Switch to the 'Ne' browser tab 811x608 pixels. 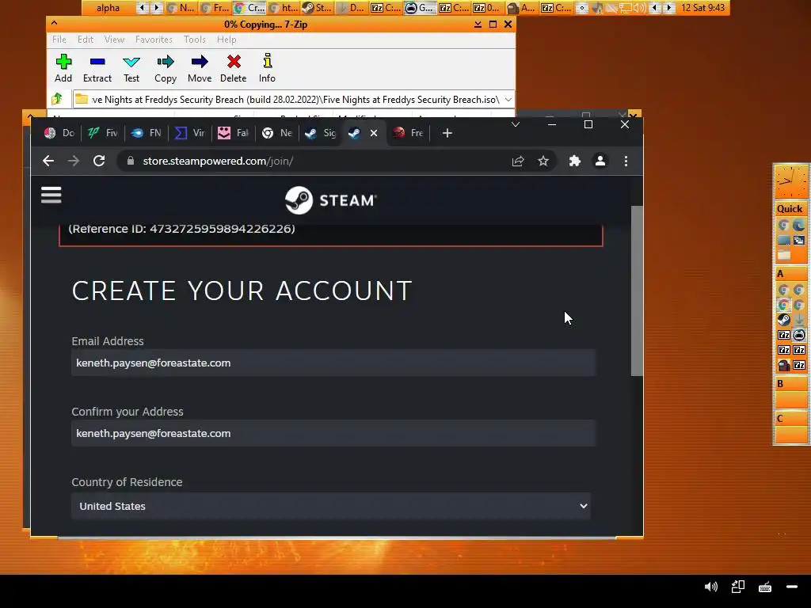(277, 133)
